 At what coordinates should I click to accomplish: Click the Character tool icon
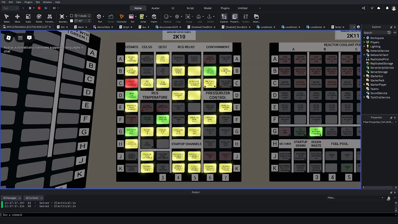tap(122, 16)
